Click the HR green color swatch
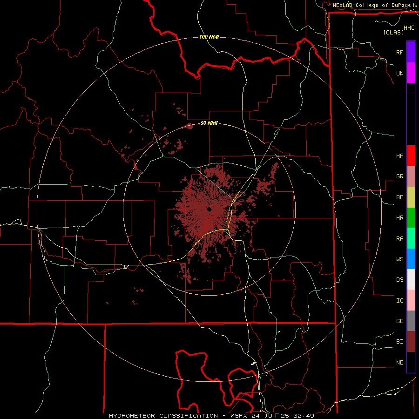 411,218
